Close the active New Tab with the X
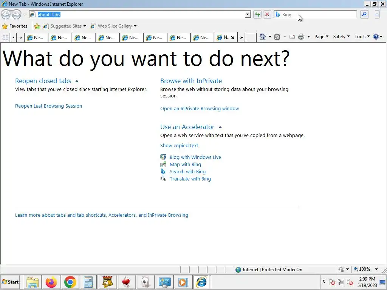Viewport: 387px width, 290px height. click(x=233, y=38)
